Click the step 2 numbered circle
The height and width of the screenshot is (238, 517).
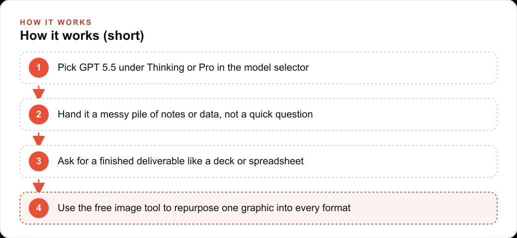pyautogui.click(x=39, y=115)
